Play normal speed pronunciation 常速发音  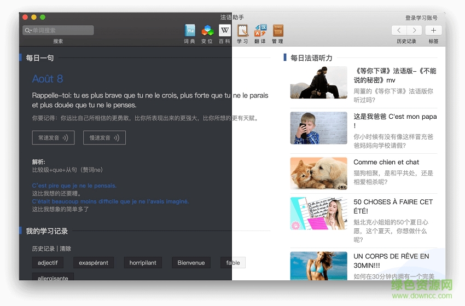click(53, 138)
